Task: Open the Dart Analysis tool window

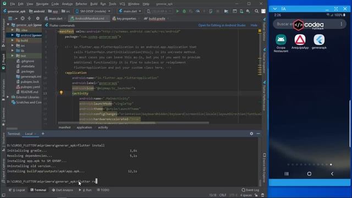Action: (x=62, y=190)
